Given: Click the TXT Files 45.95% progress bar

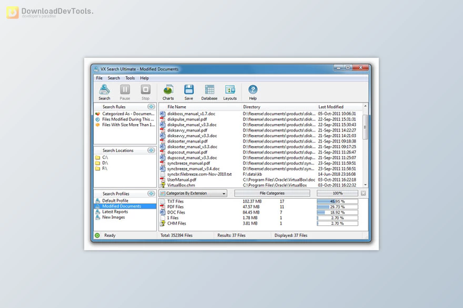Looking at the screenshot, I should pyautogui.click(x=338, y=201).
